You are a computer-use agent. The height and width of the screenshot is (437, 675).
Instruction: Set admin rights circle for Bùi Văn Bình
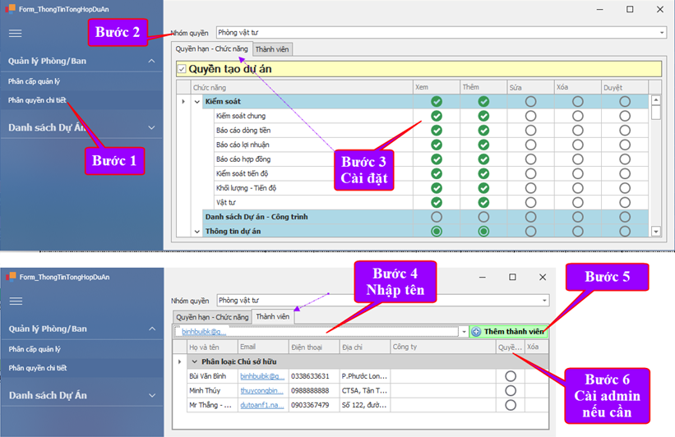511,376
